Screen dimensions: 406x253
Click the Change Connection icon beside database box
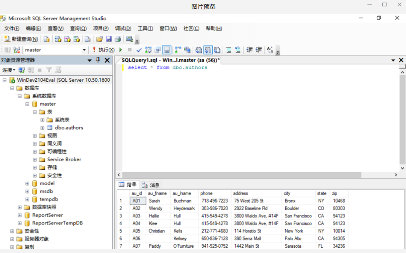17,50
